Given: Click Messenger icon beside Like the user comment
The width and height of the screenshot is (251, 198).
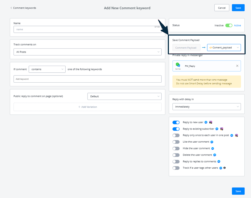Looking at the screenshot, I should tap(212, 142).
